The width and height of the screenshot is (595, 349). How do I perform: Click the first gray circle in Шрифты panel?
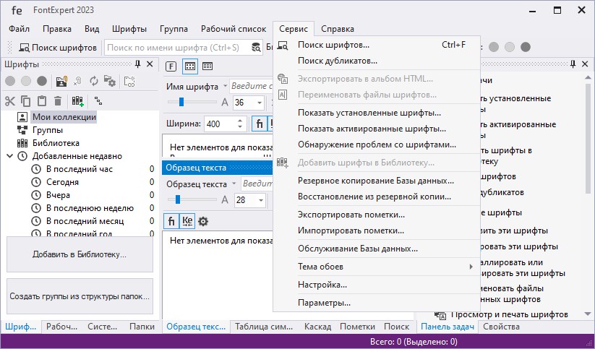10,81
